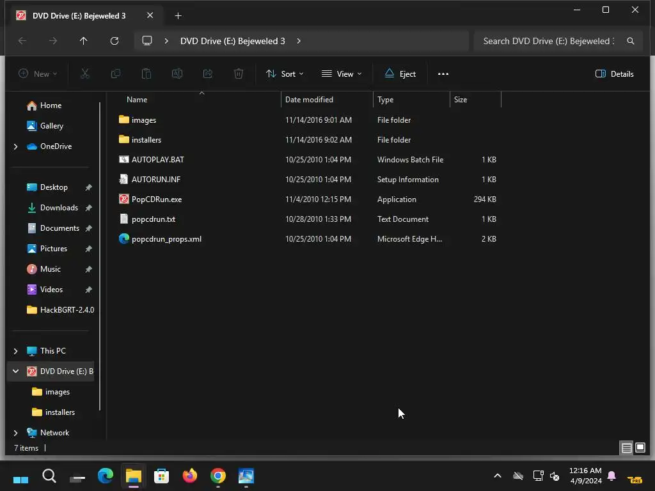Viewport: 655px width, 491px height.
Task: Click the Copy icon in toolbar
Action: [x=116, y=74]
